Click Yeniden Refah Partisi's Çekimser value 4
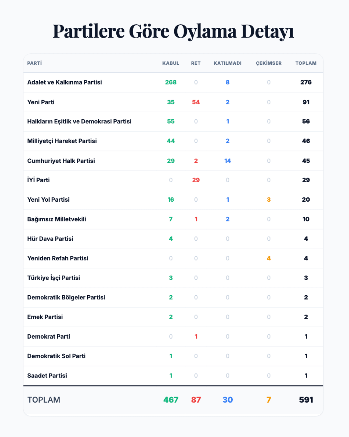349x437 pixels. [x=269, y=258]
